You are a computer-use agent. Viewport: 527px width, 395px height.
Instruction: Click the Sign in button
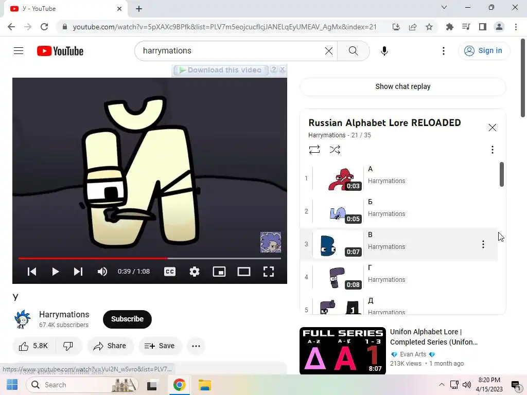coord(483,51)
